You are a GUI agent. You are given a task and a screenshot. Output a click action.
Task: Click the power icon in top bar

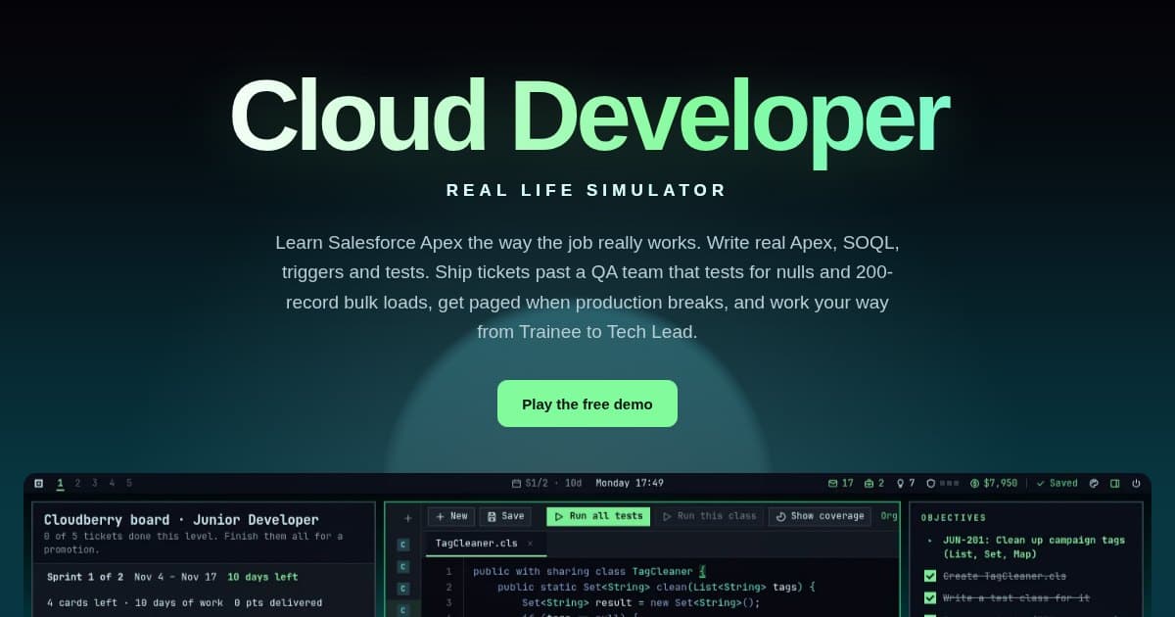1136,483
